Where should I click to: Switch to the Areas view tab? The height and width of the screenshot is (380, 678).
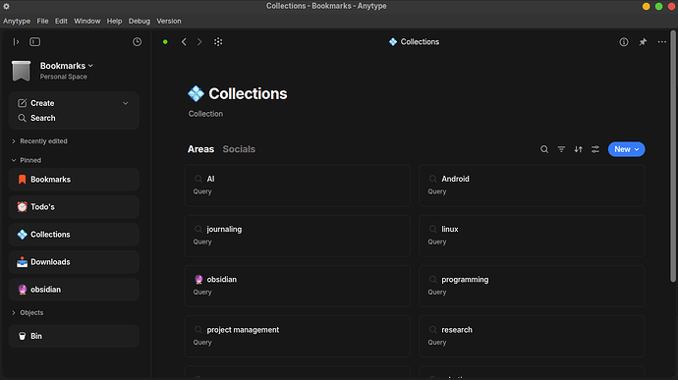pyautogui.click(x=200, y=149)
